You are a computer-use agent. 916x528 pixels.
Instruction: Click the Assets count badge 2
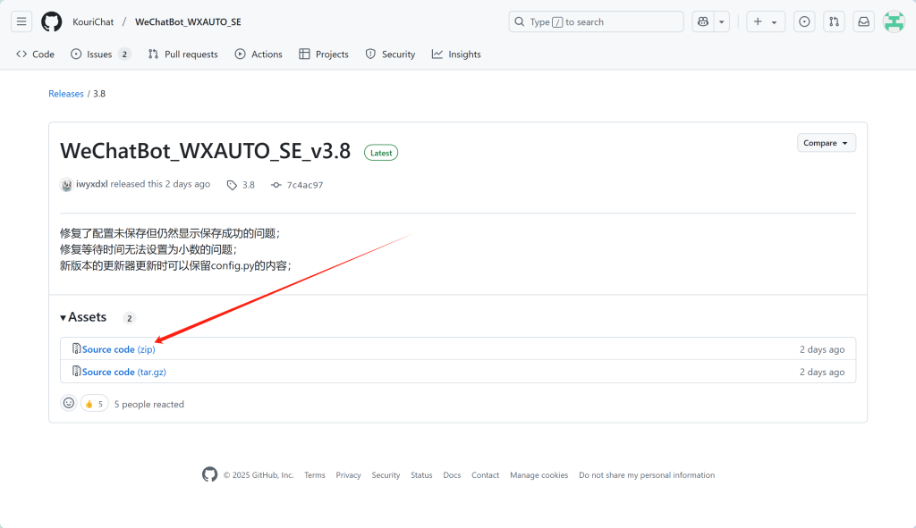point(129,318)
